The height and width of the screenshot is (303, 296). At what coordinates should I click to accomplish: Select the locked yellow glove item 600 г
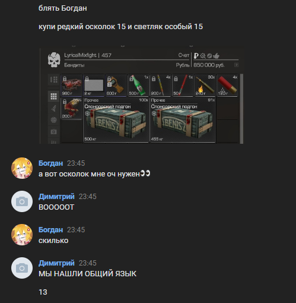coord(116,86)
